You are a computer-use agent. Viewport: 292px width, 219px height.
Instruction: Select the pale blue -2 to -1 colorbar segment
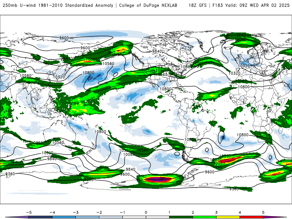[x=111, y=217]
